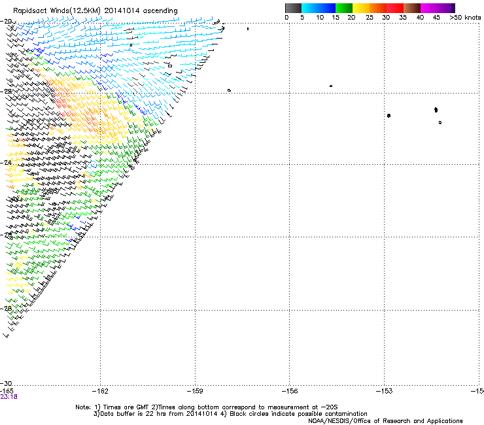The image size is (484, 425).
Task: Click the island outline on the -153 gridline
Action: [389, 116]
